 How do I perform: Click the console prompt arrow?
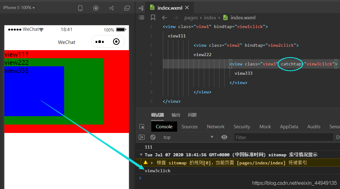pyautogui.click(x=140, y=178)
